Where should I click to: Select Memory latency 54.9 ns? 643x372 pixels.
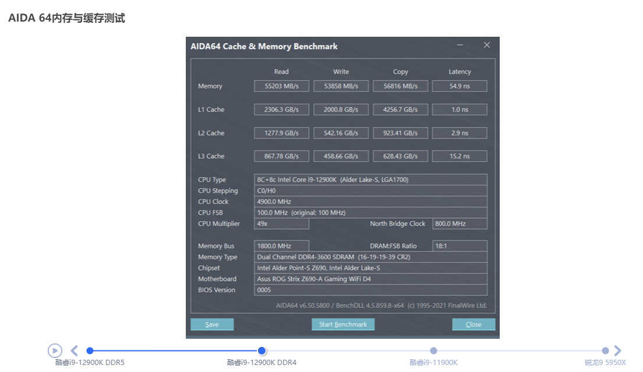click(460, 86)
